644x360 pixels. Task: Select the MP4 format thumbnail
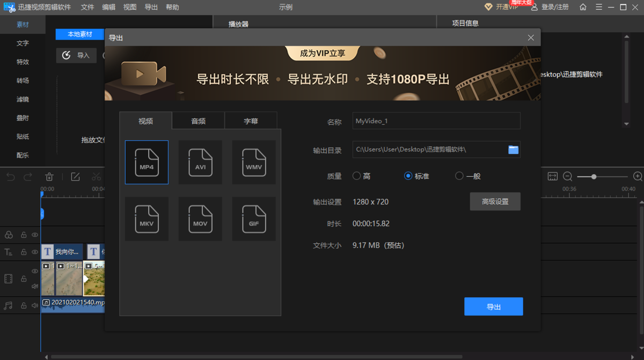(147, 162)
